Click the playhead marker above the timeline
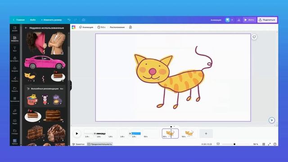288x162 pixels. coord(171,127)
